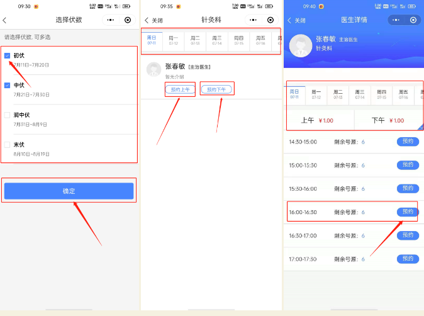This screenshot has width=424, height=316.
Task: Book the 16:30-17:00 slot with 预约
Action: 408,235
